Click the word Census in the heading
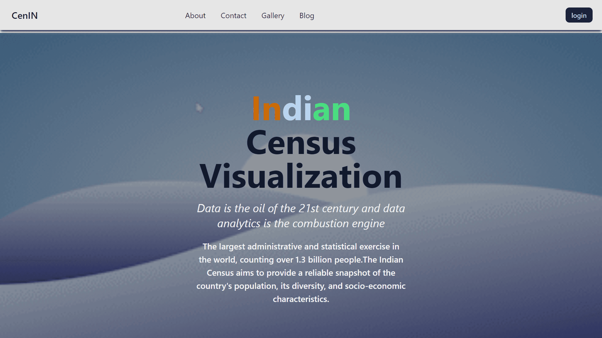Viewport: 602px width, 338px height. (x=301, y=143)
